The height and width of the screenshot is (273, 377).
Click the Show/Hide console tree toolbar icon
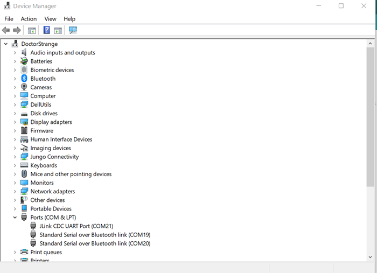32,30
